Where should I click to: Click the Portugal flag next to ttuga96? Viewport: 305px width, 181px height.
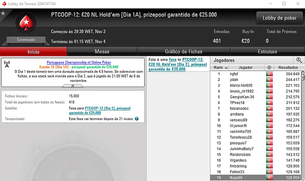coord(269,178)
